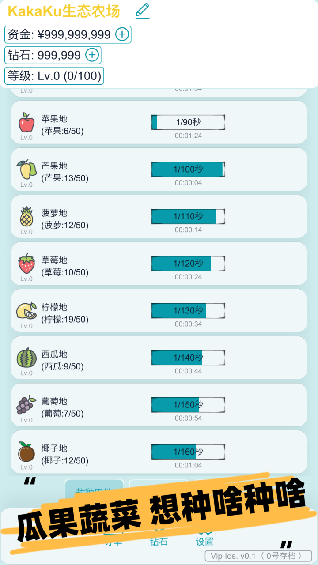Click the KakaKu生态农场 farm title
The image size is (318, 565).
pyautogui.click(x=64, y=11)
